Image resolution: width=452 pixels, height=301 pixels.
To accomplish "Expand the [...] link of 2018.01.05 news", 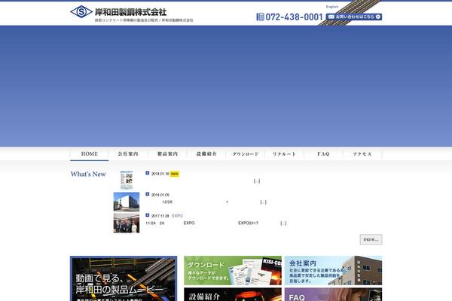I will [x=263, y=202].
